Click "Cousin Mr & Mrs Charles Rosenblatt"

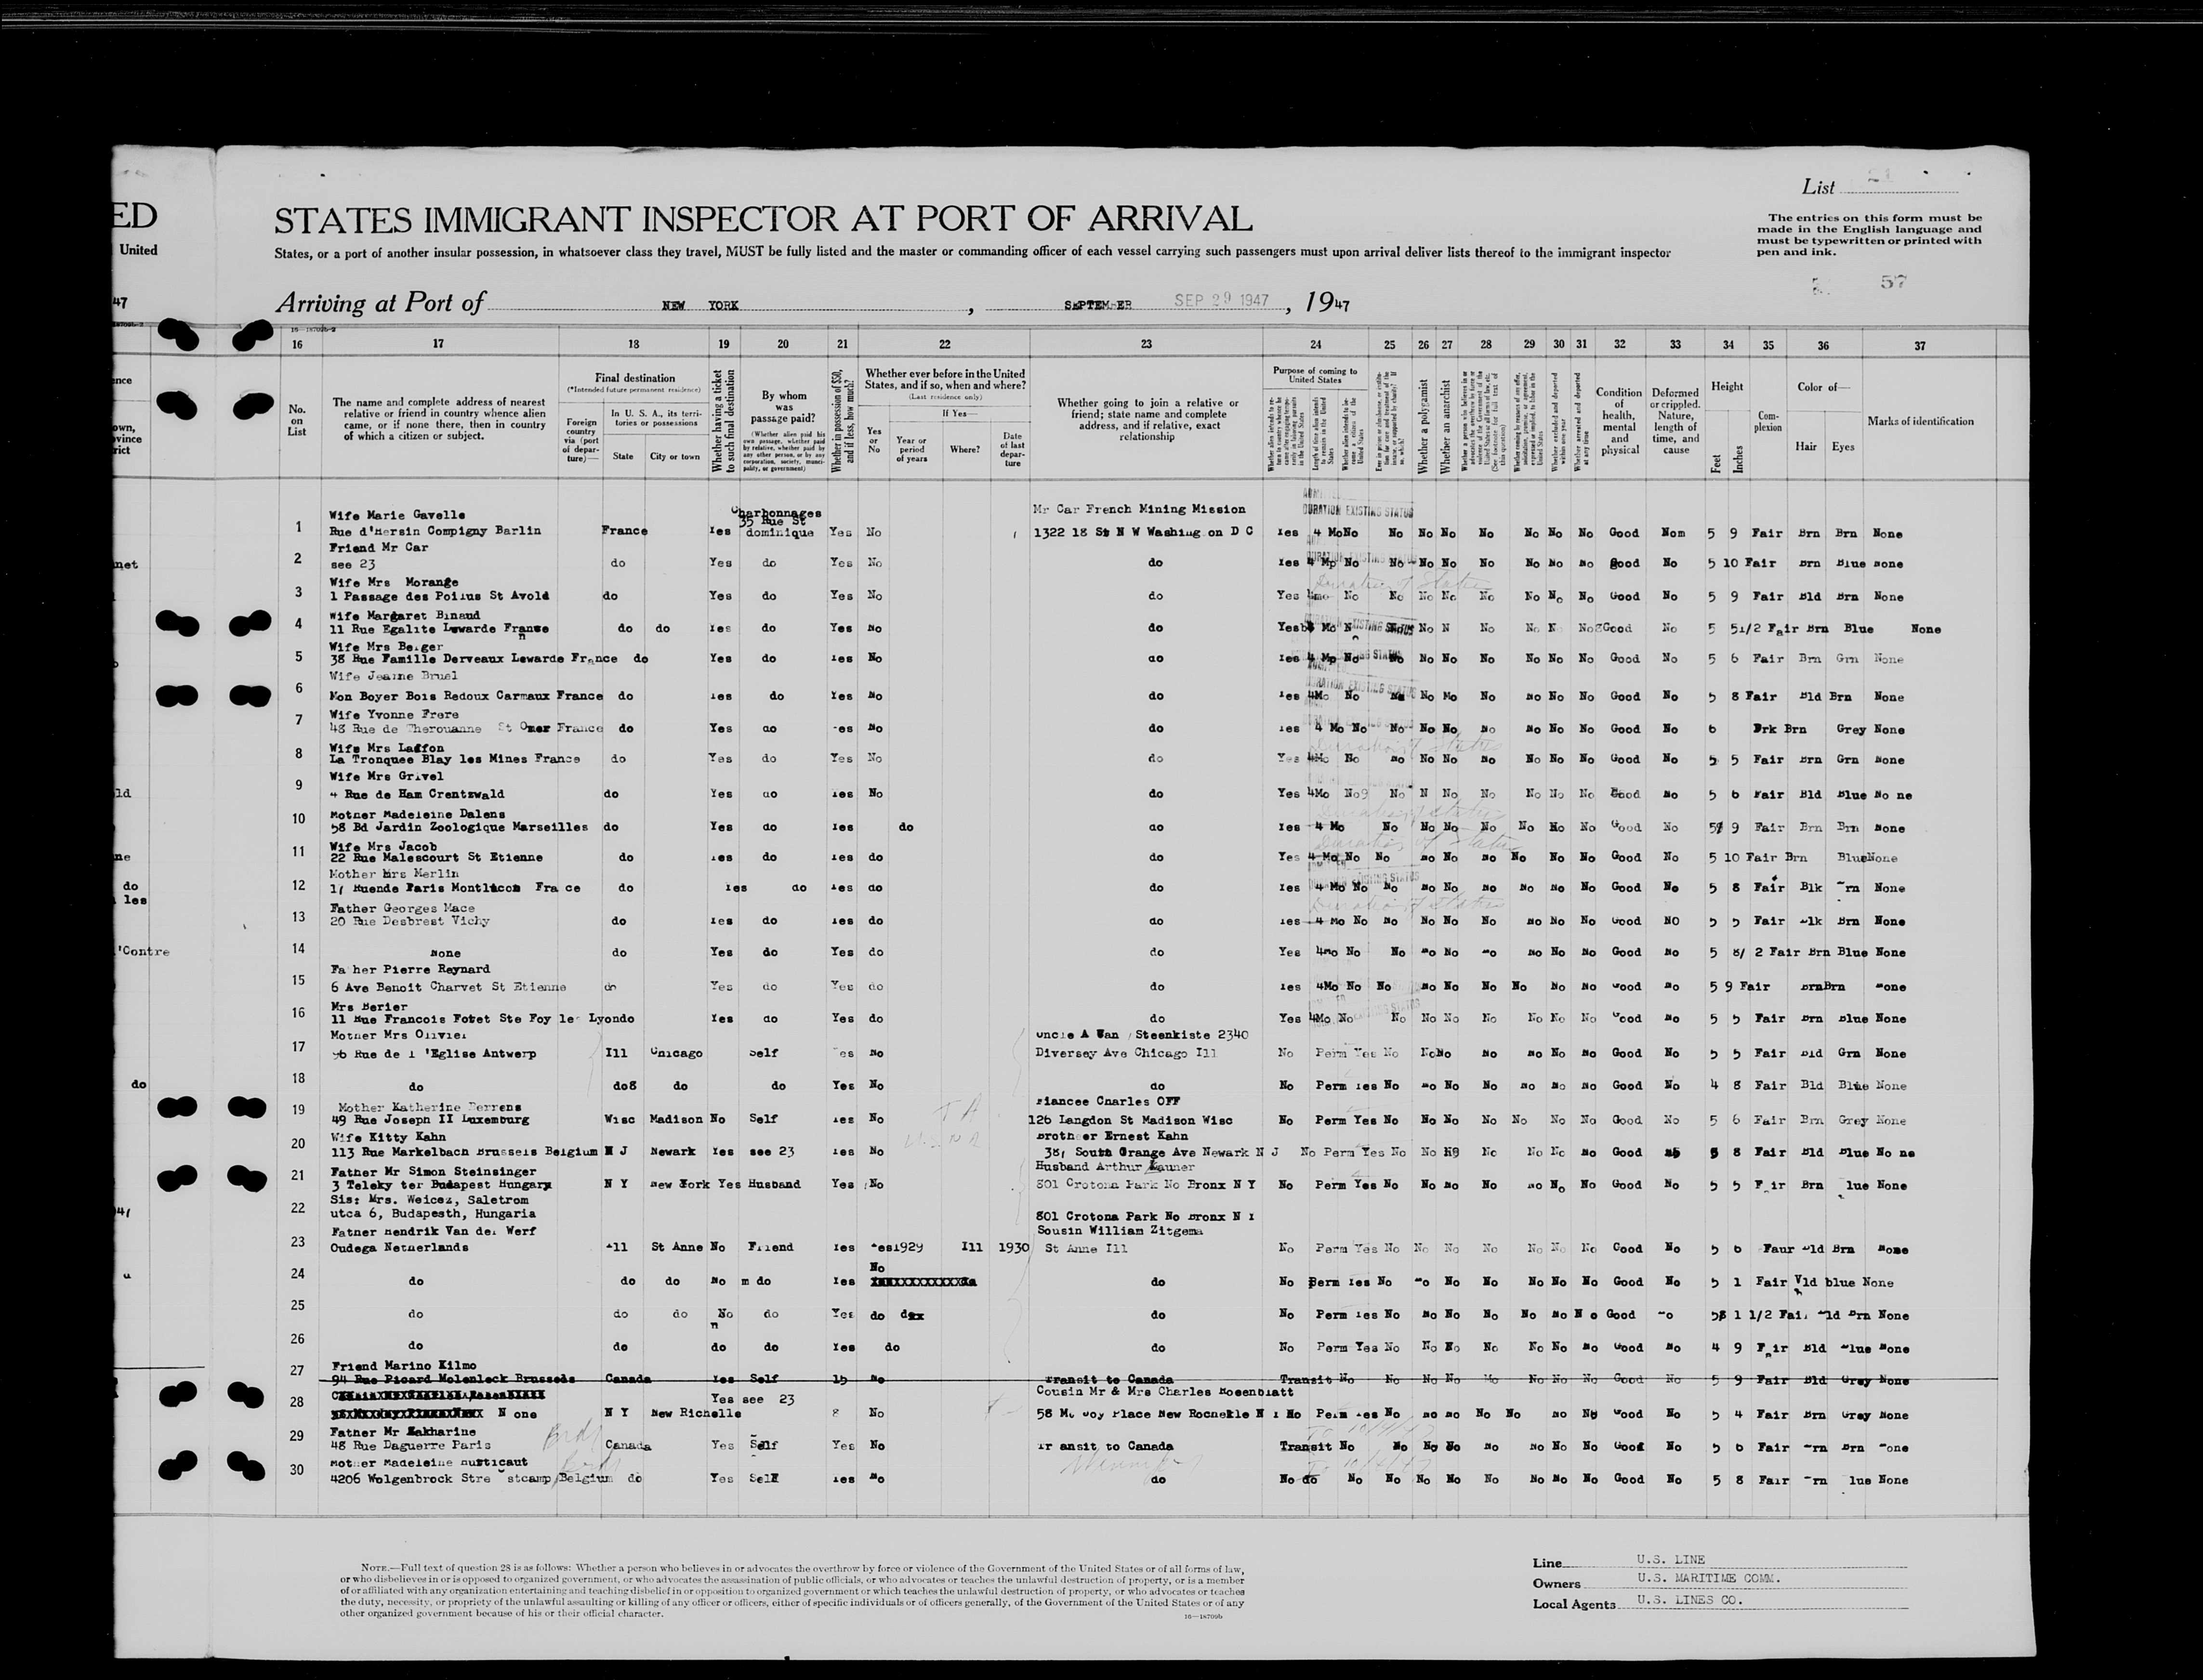point(1165,1393)
